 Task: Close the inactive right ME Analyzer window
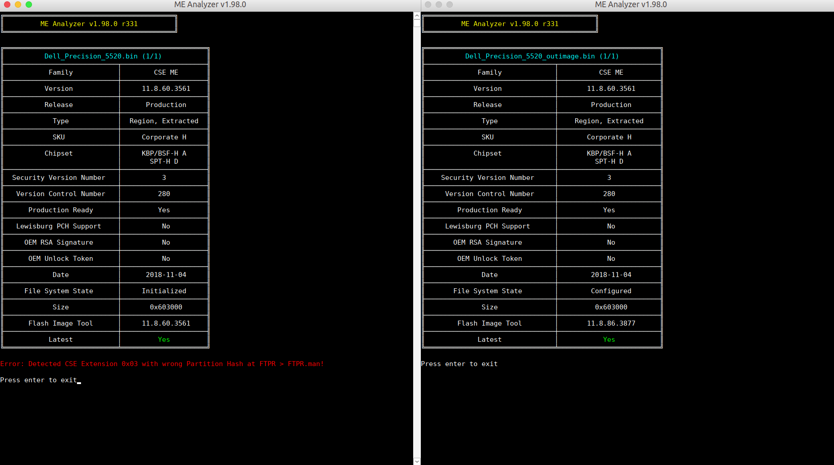coord(428,4)
